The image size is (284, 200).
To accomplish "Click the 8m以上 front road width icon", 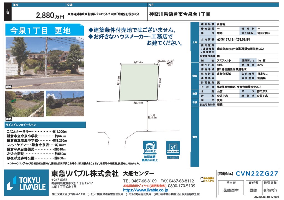I will [150, 149].
